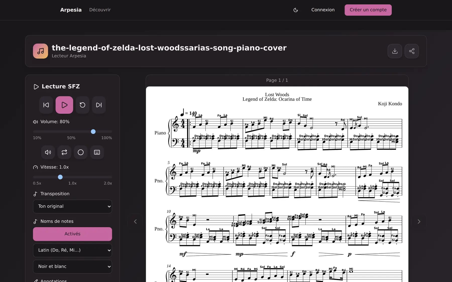Click the note icon beside Transposition
Image resolution: width=452 pixels, height=282 pixels.
click(35, 194)
